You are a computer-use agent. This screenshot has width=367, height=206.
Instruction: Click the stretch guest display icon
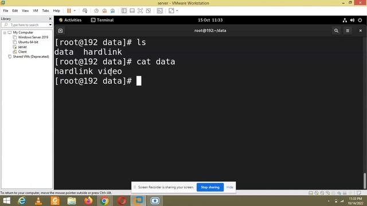pos(171,11)
